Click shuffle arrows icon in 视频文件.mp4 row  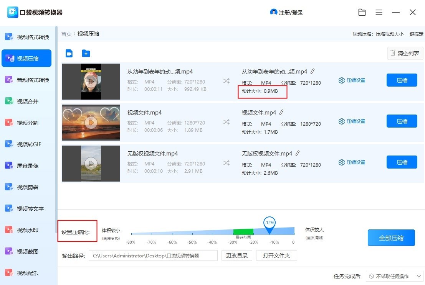(x=227, y=121)
